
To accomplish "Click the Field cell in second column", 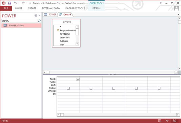I will tap(91, 79).
